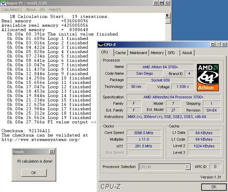
Task: Click the AMD Athlon 64 logo image
Action: tap(208, 78)
